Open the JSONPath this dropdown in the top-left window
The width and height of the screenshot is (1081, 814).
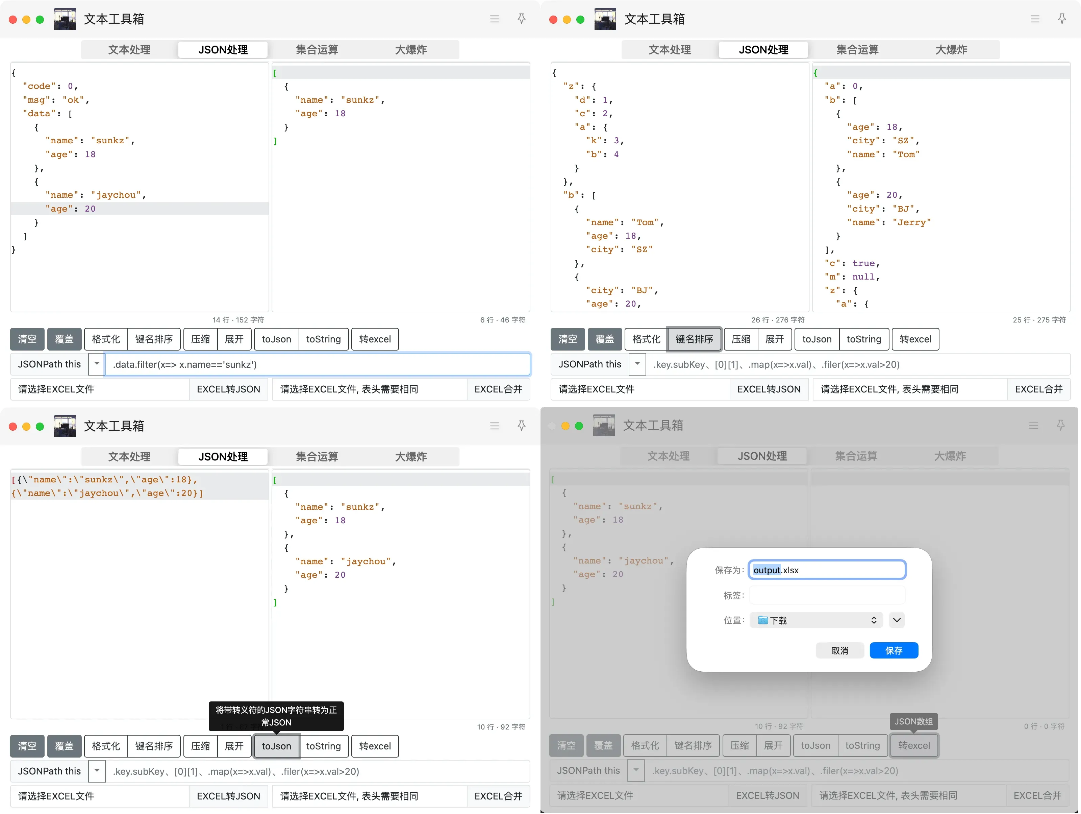97,364
